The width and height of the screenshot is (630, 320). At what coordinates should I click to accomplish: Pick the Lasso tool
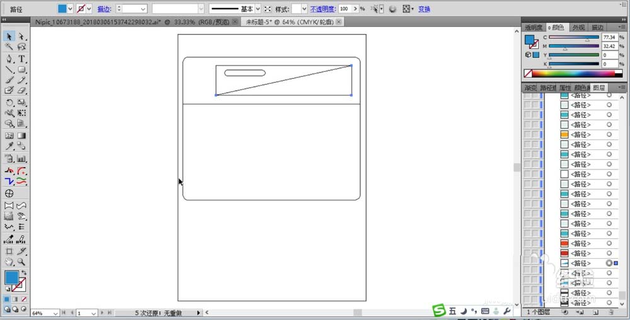coord(21,47)
